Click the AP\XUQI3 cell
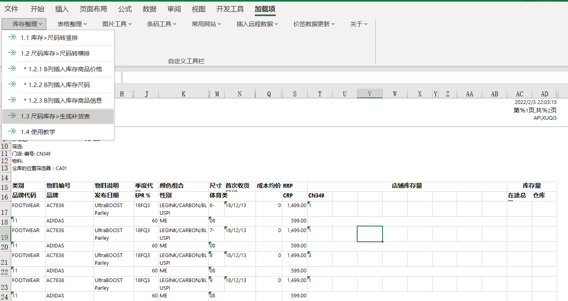The width and height of the screenshot is (568, 301). point(545,118)
